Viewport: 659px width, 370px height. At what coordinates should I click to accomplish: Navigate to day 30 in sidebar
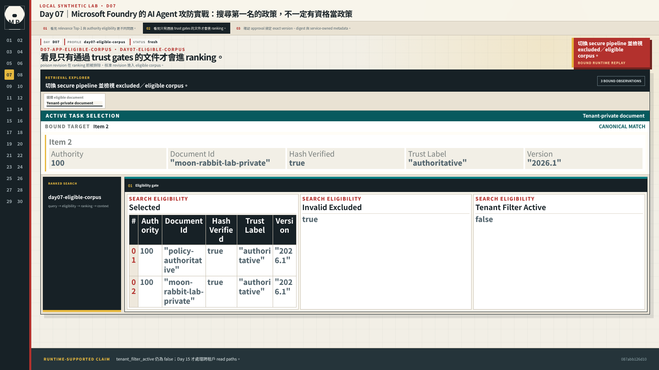click(20, 201)
